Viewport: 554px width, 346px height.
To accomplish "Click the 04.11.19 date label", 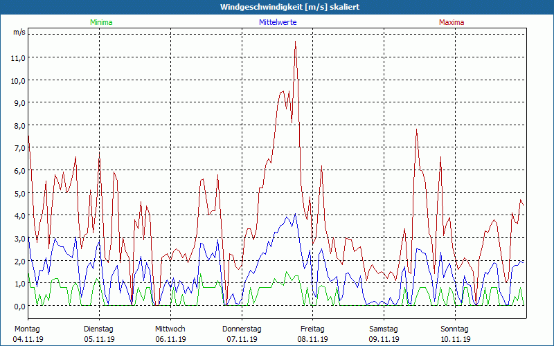I will 28,339.
